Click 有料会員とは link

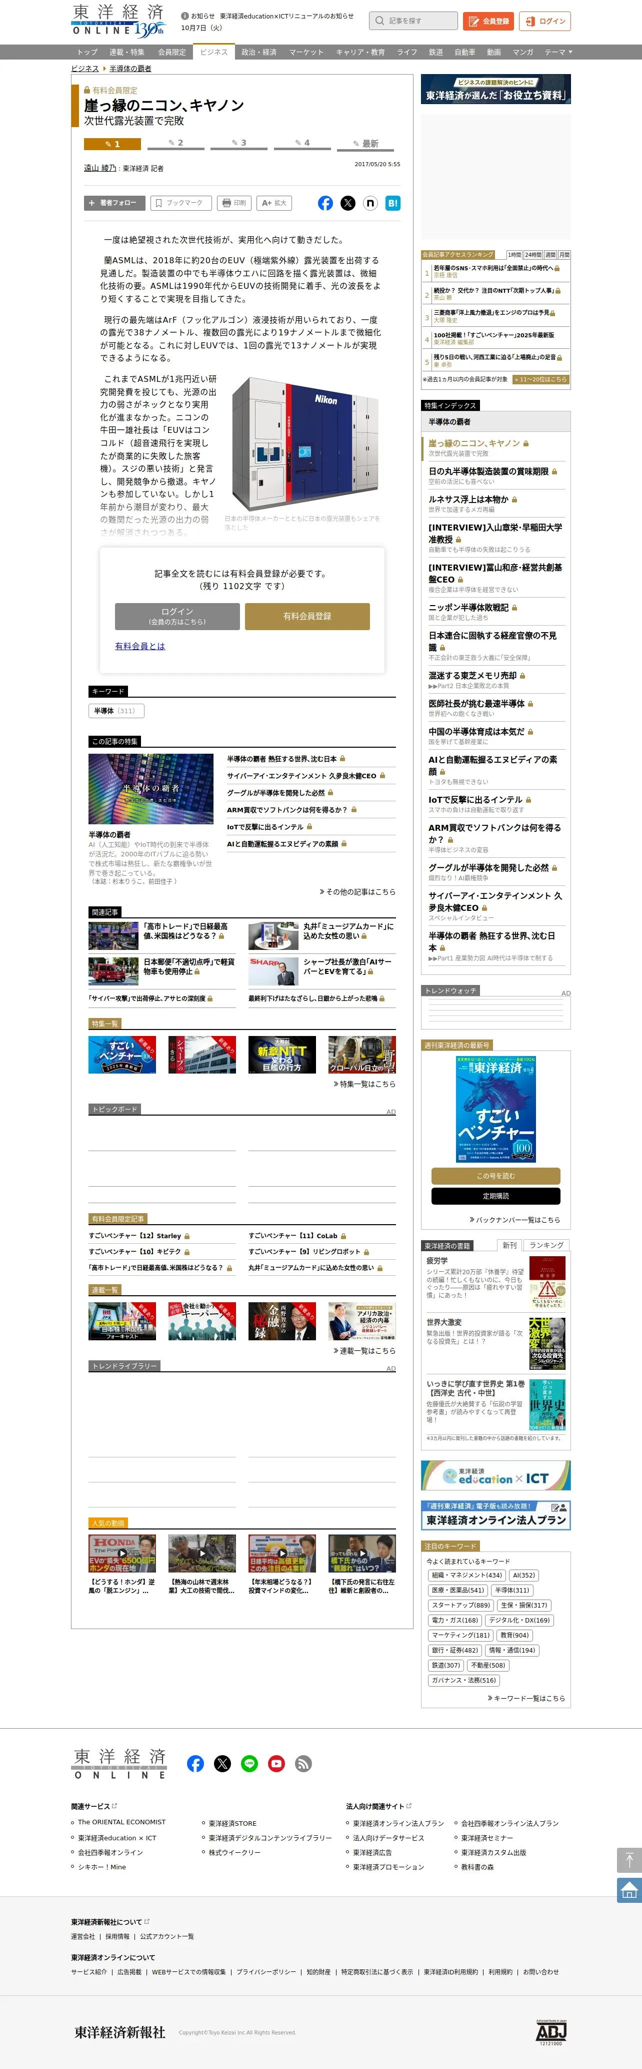[139, 646]
